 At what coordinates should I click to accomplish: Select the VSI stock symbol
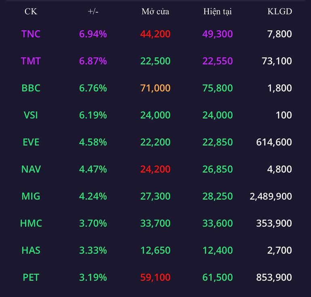coord(31,115)
